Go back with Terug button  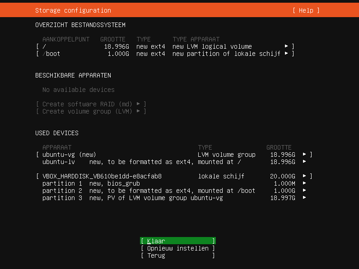click(x=178, y=255)
